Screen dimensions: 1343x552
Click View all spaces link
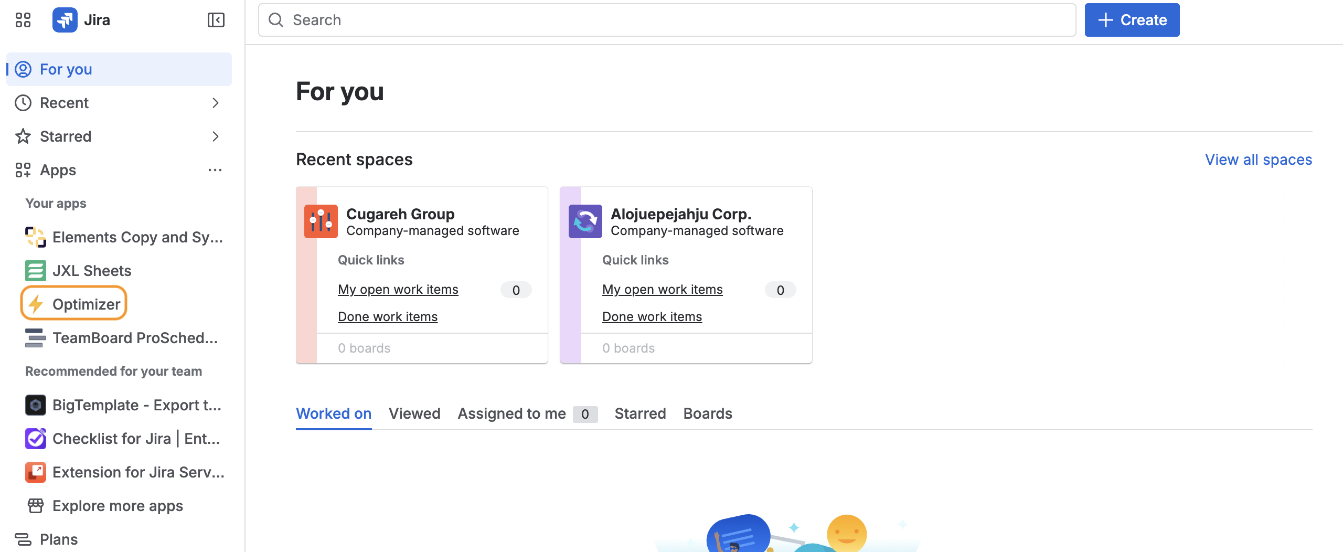click(1258, 160)
